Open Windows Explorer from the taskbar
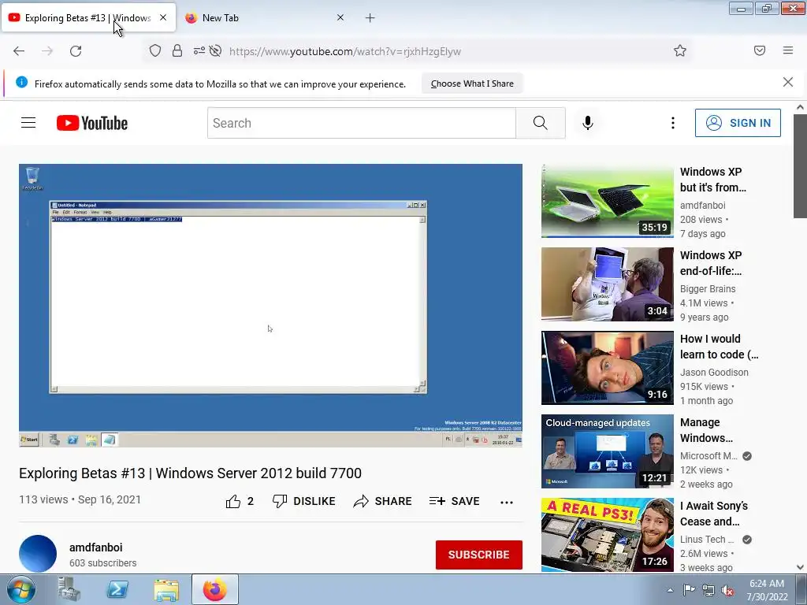The image size is (807, 605). point(166,590)
